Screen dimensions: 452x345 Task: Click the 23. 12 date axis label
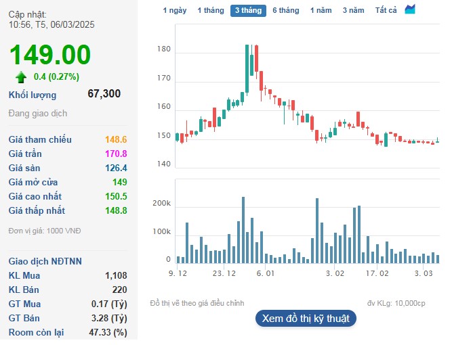pos(224,273)
